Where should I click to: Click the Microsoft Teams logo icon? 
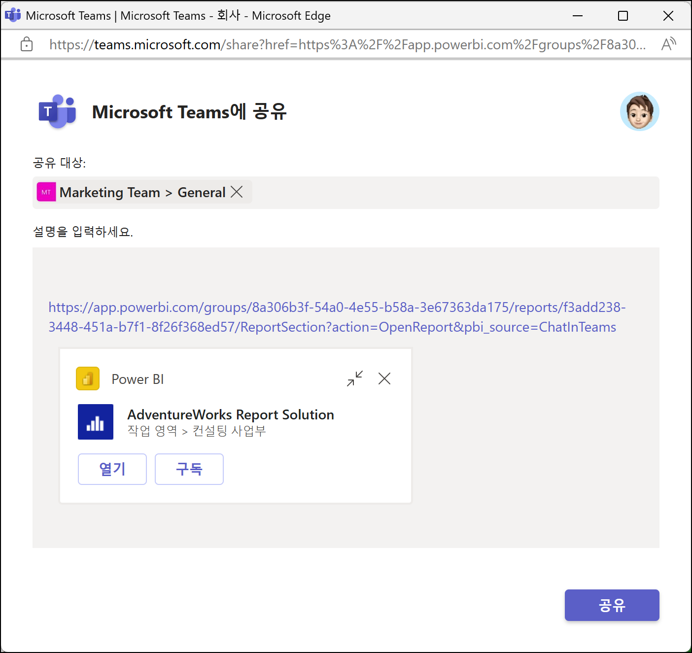coord(58,111)
